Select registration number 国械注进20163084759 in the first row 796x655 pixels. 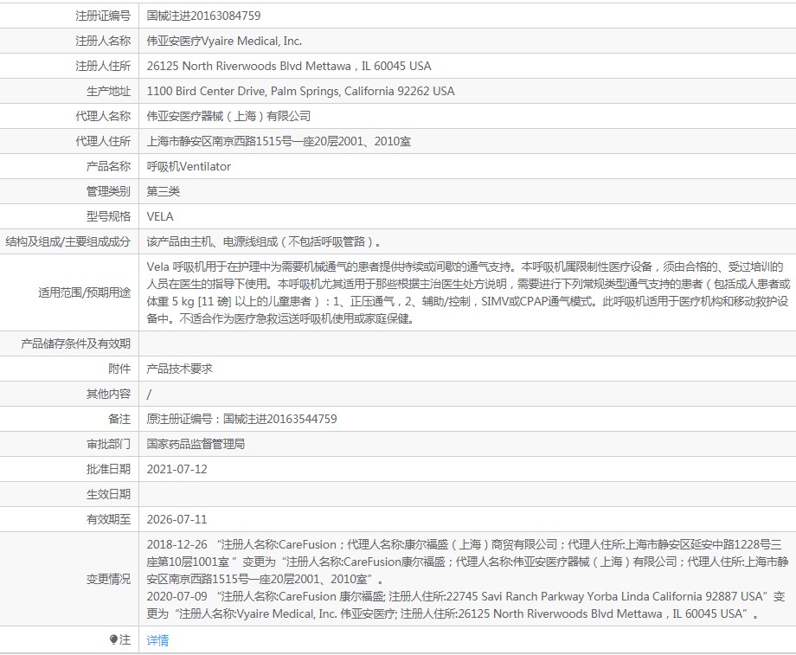203,16
